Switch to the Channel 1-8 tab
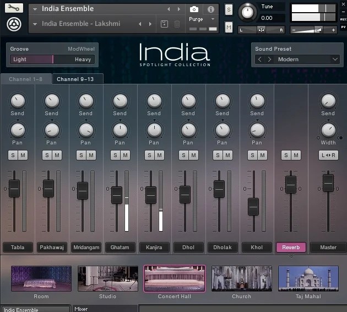 pos(26,79)
